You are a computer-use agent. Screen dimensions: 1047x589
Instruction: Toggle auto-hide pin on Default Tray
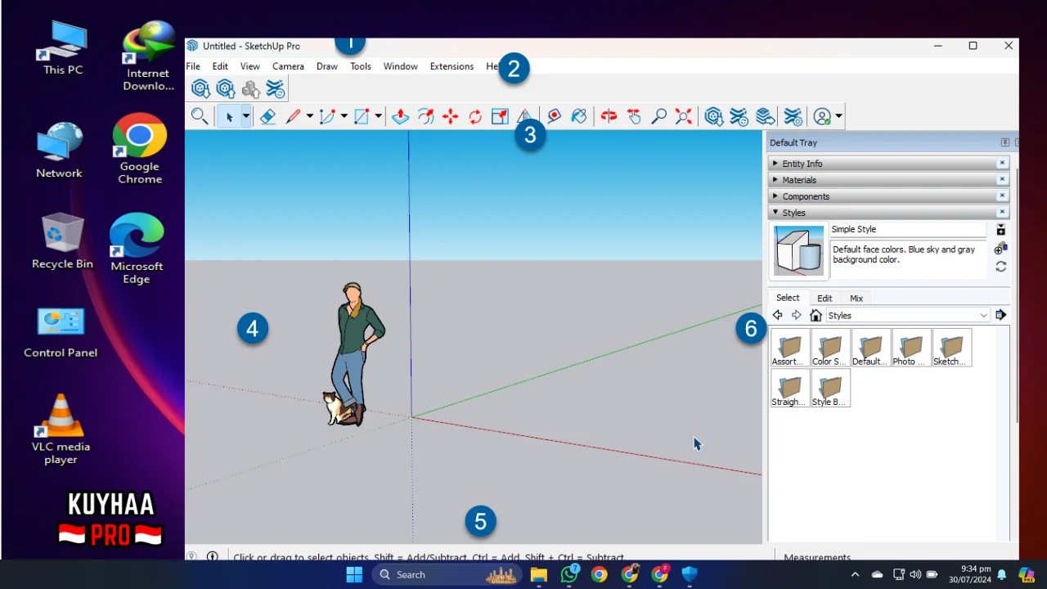click(1004, 142)
